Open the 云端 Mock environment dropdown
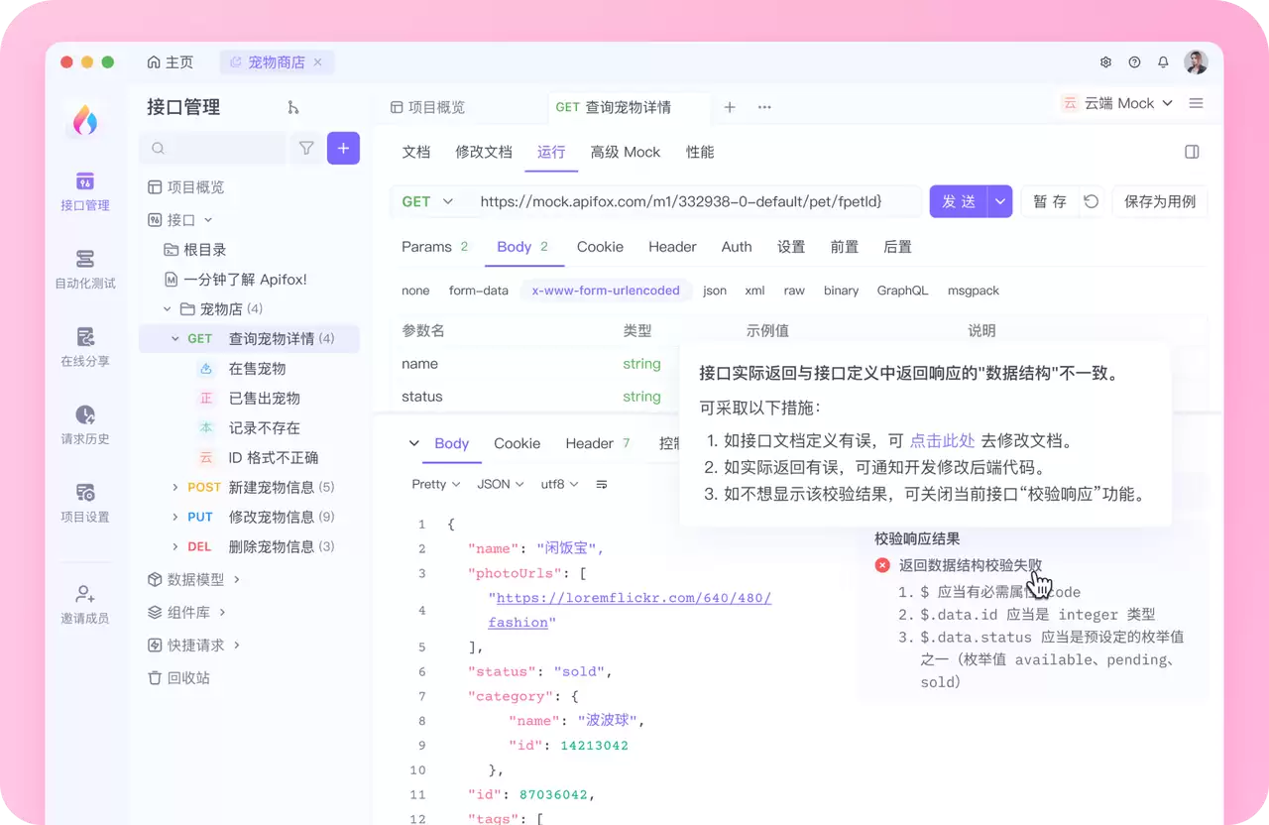The width and height of the screenshot is (1269, 825). pos(1117,103)
